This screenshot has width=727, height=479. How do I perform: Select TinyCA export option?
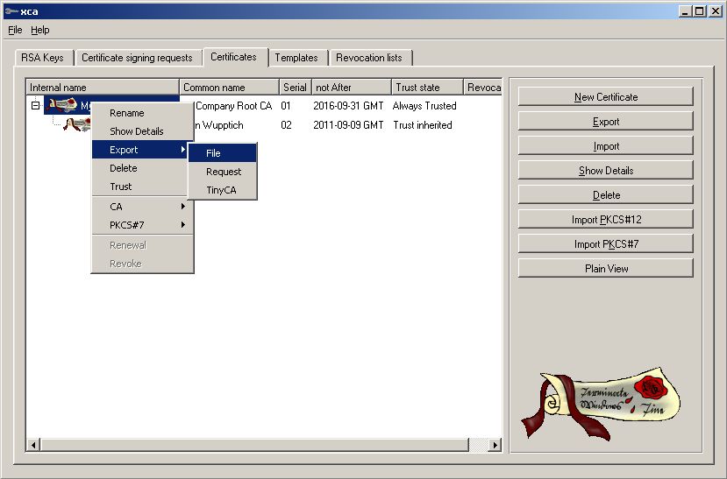pos(222,190)
